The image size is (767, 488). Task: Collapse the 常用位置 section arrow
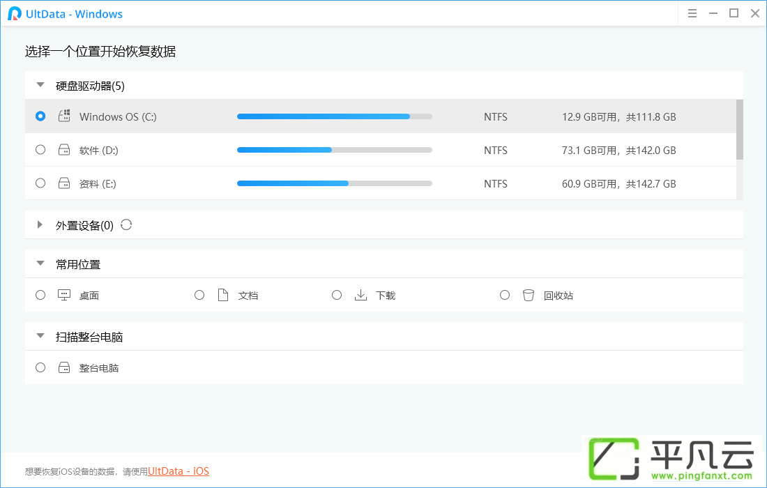pos(40,264)
